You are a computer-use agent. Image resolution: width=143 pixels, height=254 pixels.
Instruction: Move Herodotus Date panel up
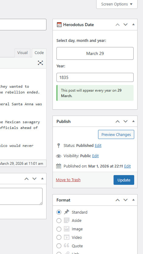coord(117,25)
